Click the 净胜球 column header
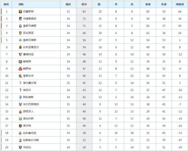This screenshot has width=188, height=151. tap(178, 5)
